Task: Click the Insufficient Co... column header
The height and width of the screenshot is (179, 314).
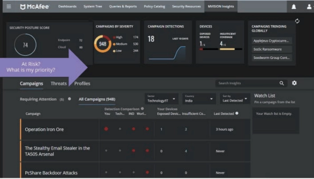Action: [x=194, y=114]
